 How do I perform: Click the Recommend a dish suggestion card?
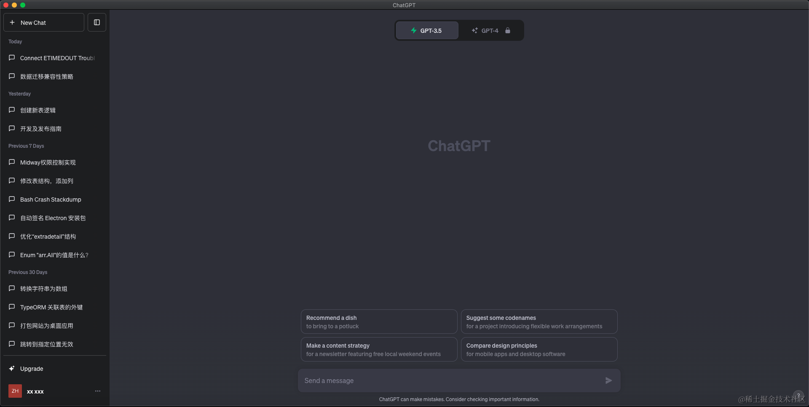click(x=378, y=322)
